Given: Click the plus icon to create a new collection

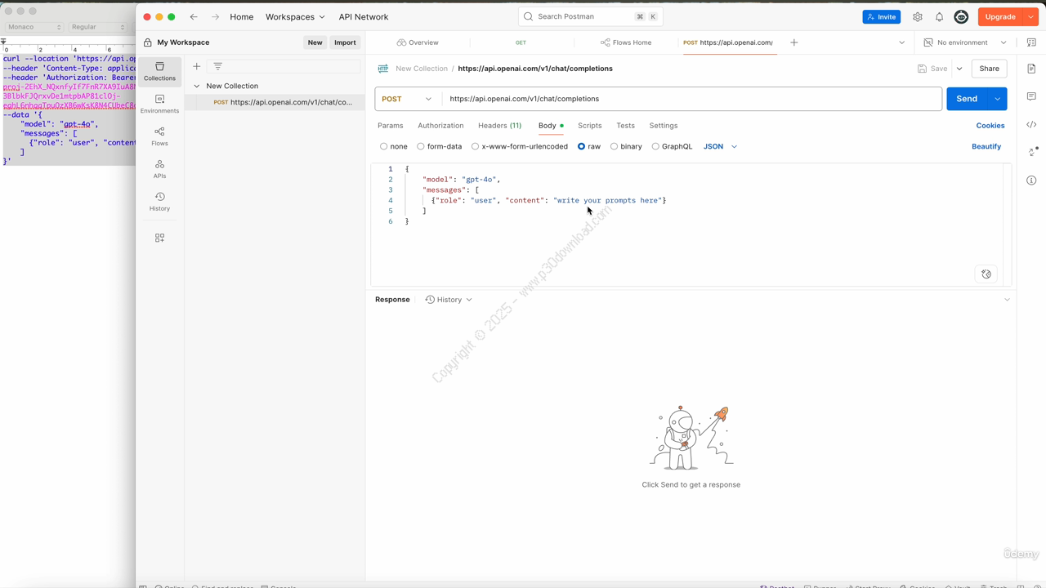Looking at the screenshot, I should point(196,66).
